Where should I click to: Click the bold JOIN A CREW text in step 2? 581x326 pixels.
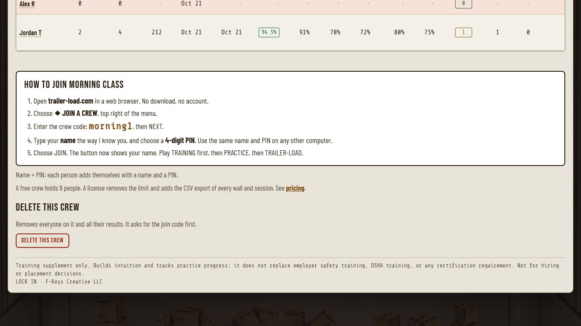[80, 113]
